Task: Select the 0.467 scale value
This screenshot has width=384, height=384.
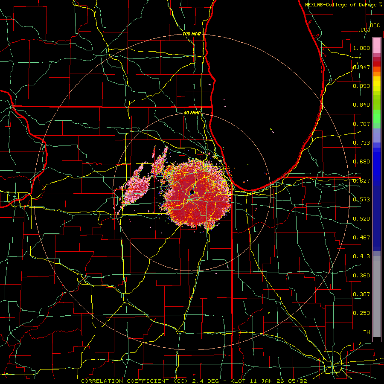Action: click(361, 238)
